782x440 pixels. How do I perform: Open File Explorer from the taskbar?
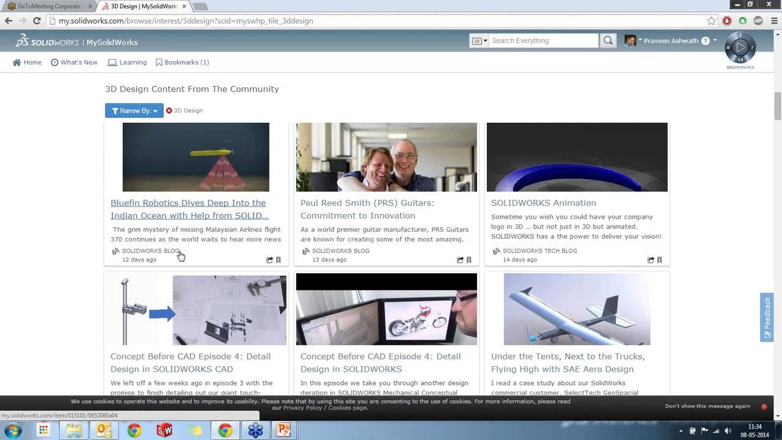click(74, 430)
